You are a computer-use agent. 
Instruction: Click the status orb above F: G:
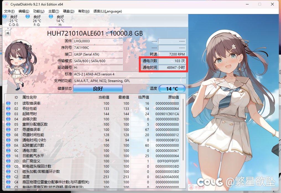coord(28,17)
